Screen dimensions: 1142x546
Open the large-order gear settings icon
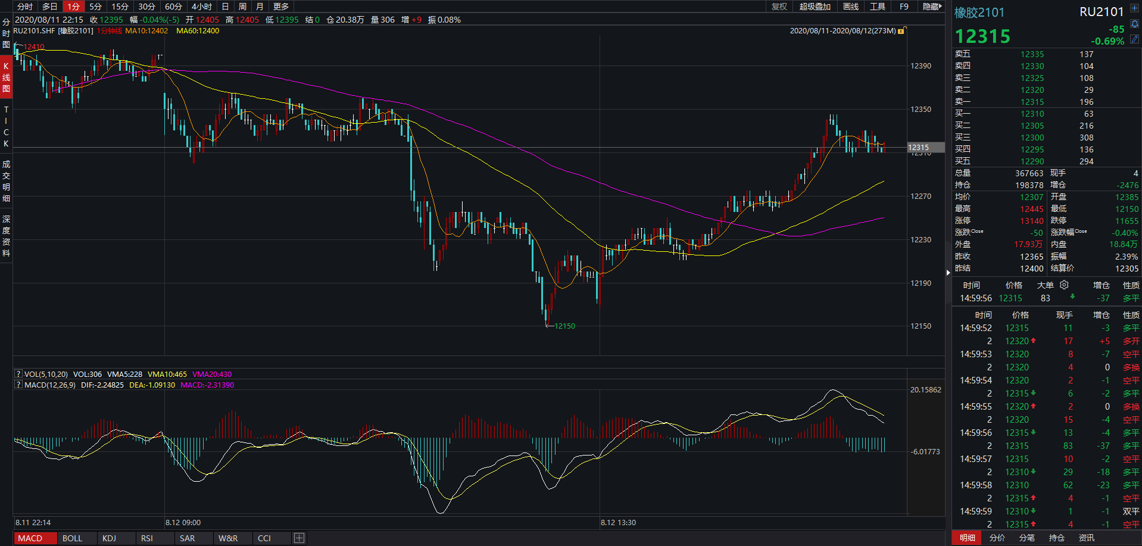(1065, 285)
